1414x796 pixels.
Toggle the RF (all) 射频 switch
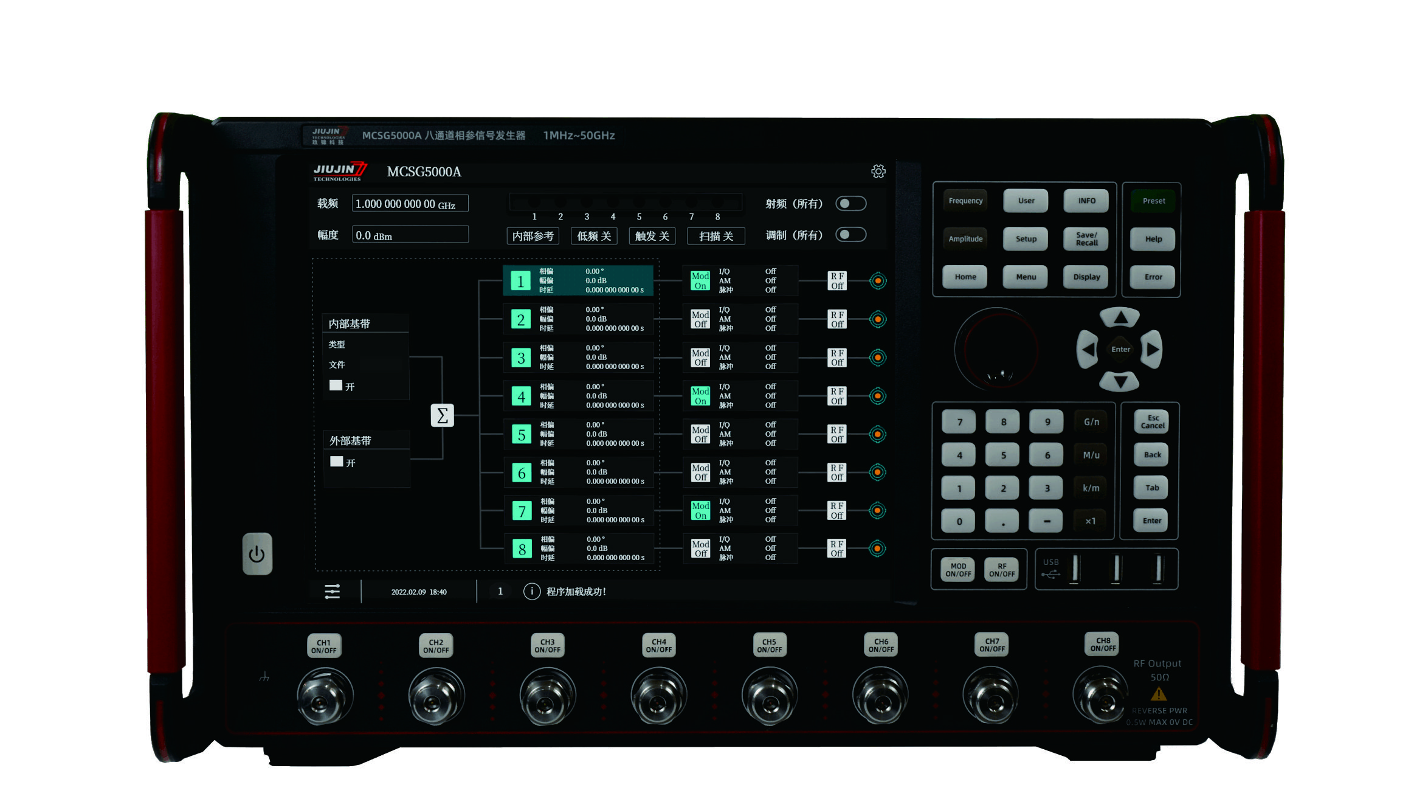point(850,204)
